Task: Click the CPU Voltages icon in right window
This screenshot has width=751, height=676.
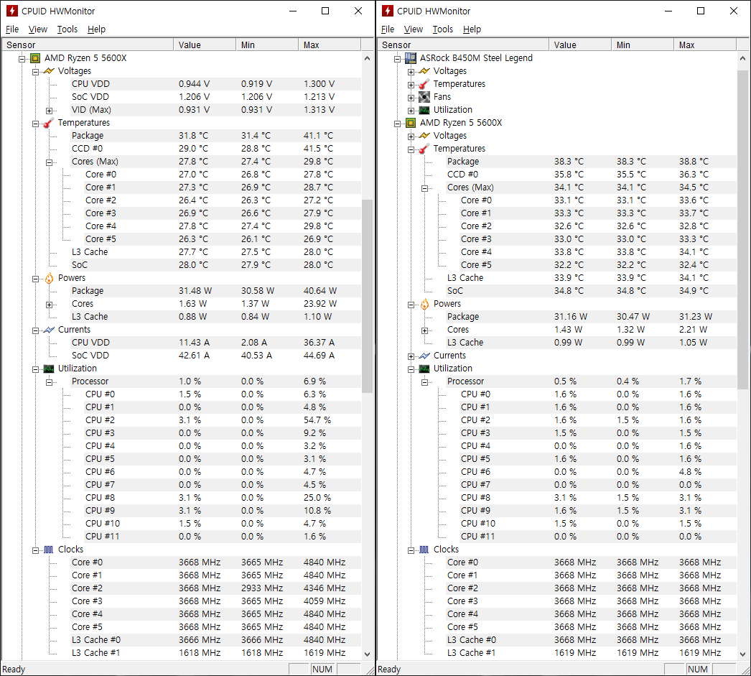Action: (424, 136)
